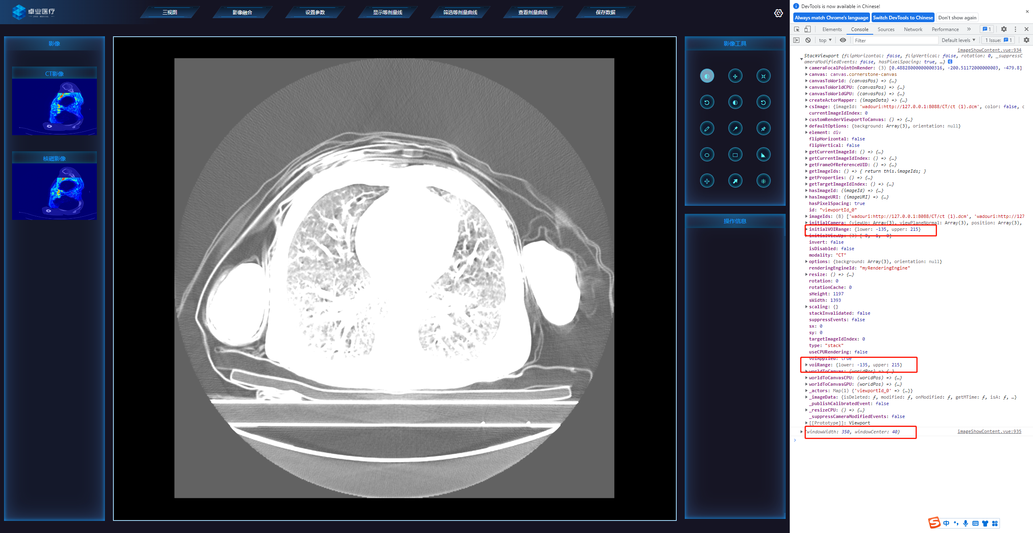The height and width of the screenshot is (533, 1033).
Task: Click the Sogou IME microphone icon
Action: (x=966, y=523)
